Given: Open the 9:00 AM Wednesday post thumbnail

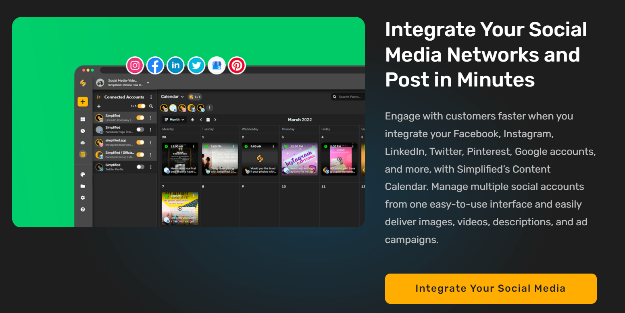Looking at the screenshot, I should click(x=260, y=159).
